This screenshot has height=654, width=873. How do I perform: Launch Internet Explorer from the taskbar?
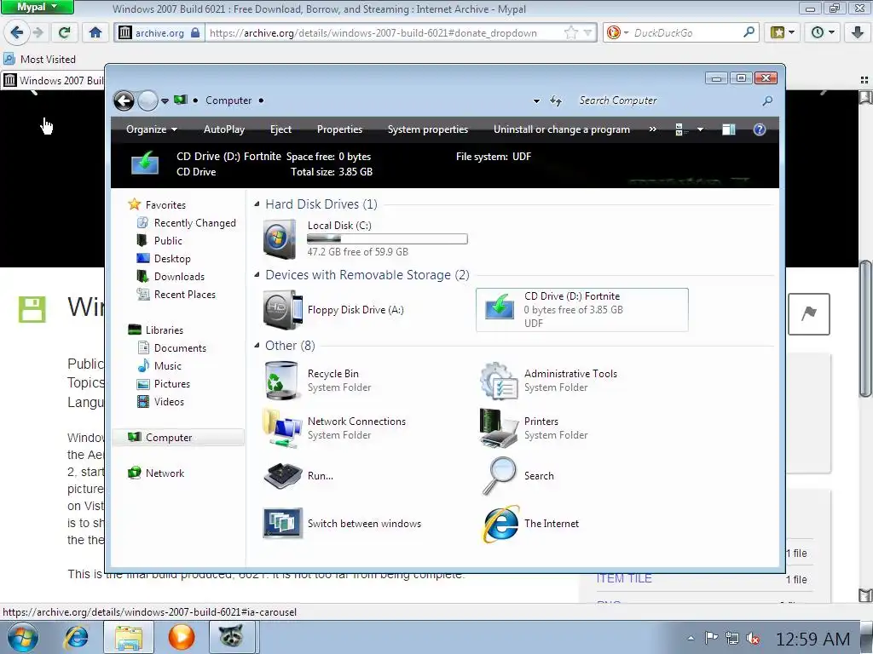tap(76, 637)
